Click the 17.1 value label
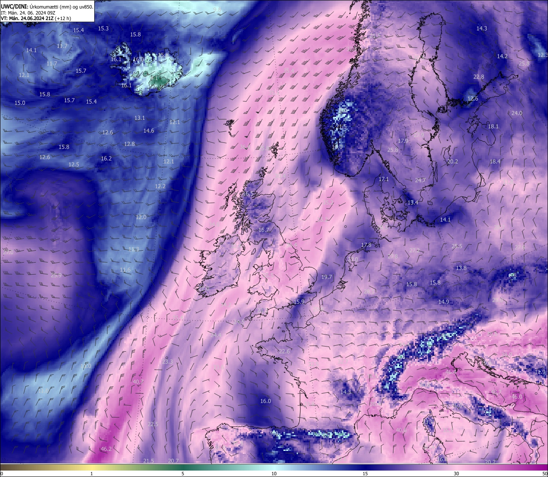 (x=384, y=179)
